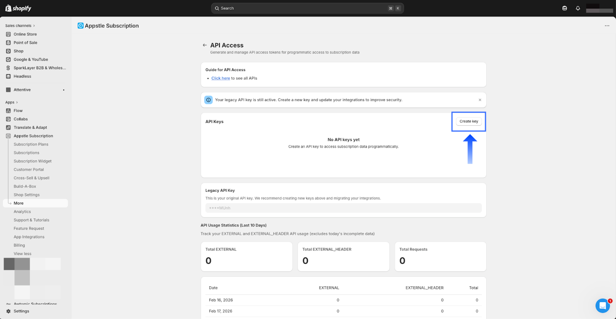Click the Shopify logo in top bar

point(18,8)
